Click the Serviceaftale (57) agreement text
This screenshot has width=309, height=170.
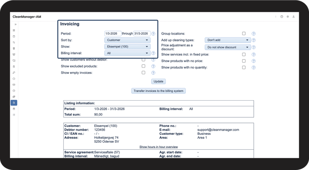[107, 152]
